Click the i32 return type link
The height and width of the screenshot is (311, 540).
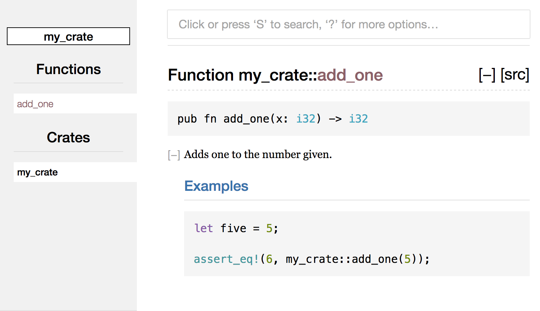click(358, 119)
